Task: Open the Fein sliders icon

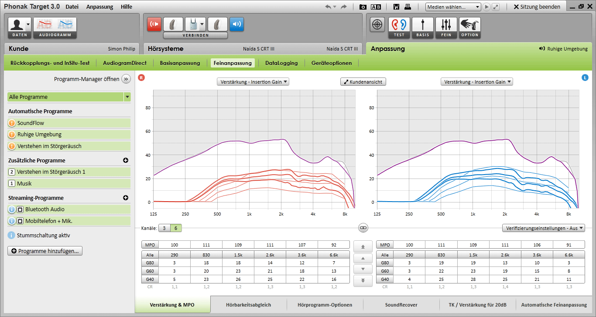Action: click(x=446, y=28)
